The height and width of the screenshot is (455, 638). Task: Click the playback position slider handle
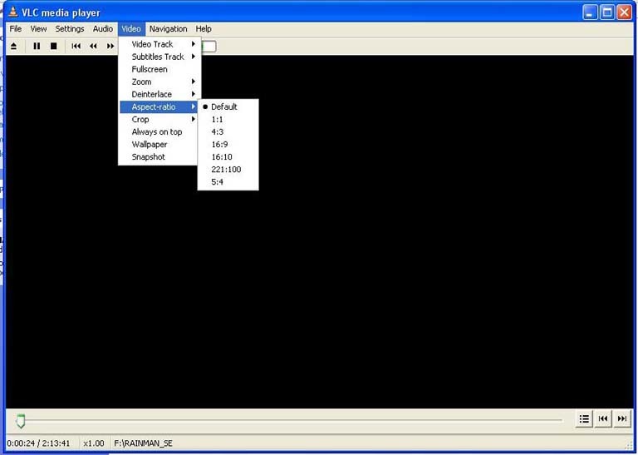click(x=21, y=421)
